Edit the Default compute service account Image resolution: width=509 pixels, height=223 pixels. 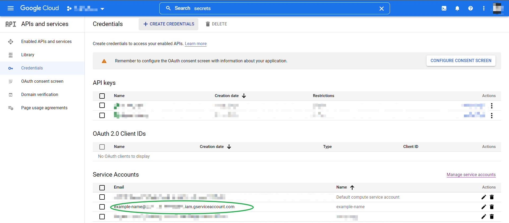click(484, 197)
